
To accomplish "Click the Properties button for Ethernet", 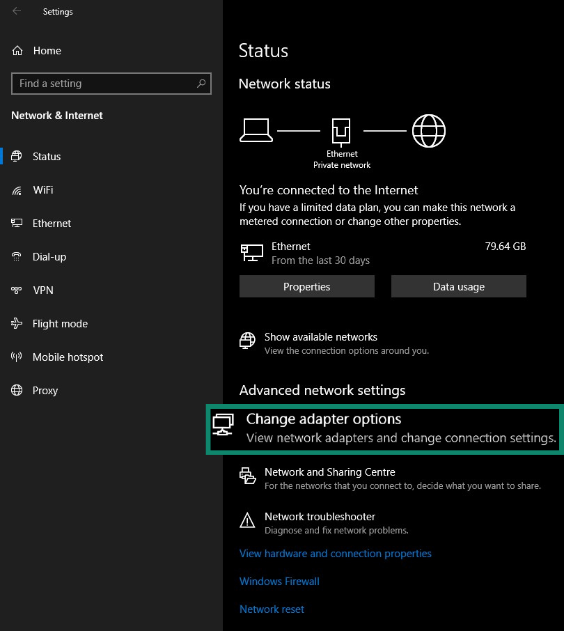I will [306, 286].
